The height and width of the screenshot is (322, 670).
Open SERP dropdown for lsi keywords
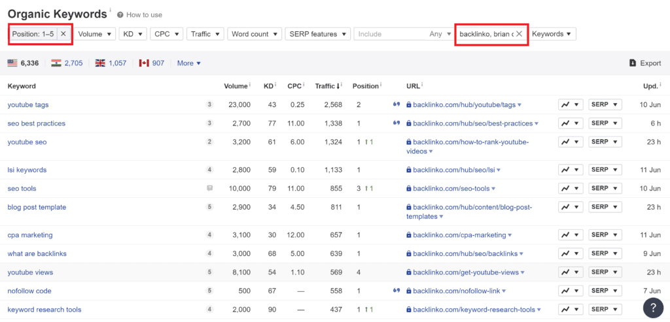click(x=605, y=170)
